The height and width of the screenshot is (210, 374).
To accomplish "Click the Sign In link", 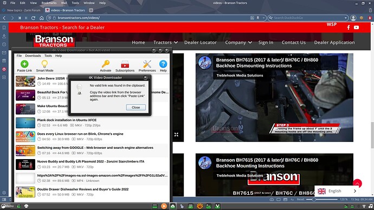I will pos(266,42).
